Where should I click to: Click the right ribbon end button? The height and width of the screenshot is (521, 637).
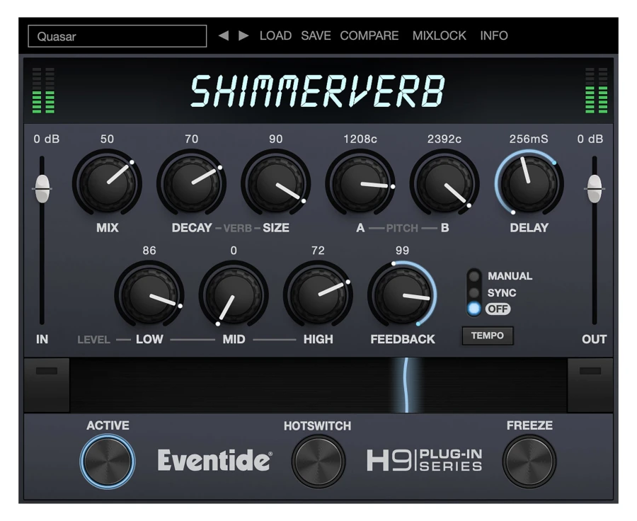(x=590, y=385)
